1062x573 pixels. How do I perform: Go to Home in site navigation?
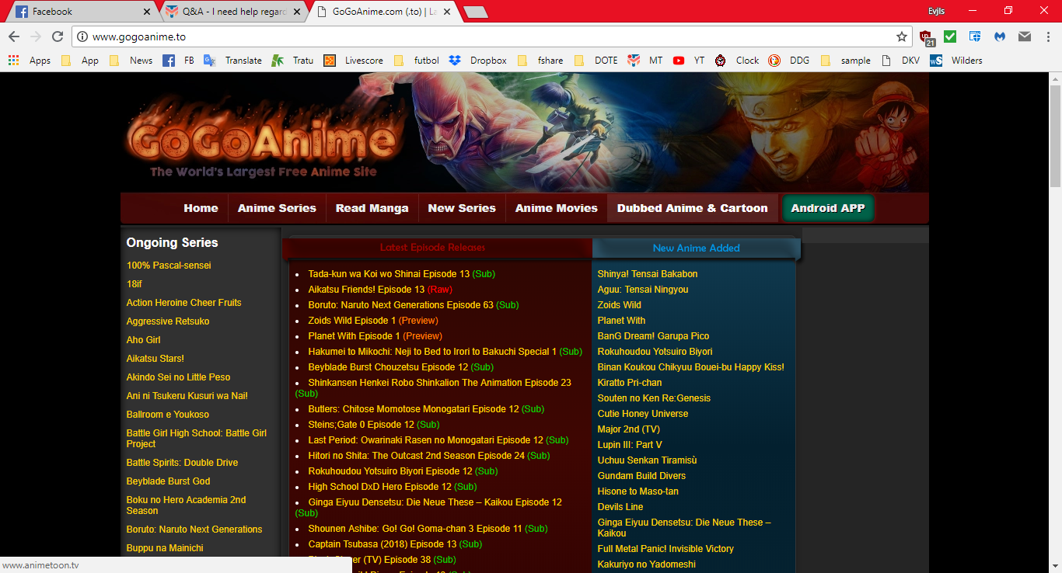click(201, 208)
